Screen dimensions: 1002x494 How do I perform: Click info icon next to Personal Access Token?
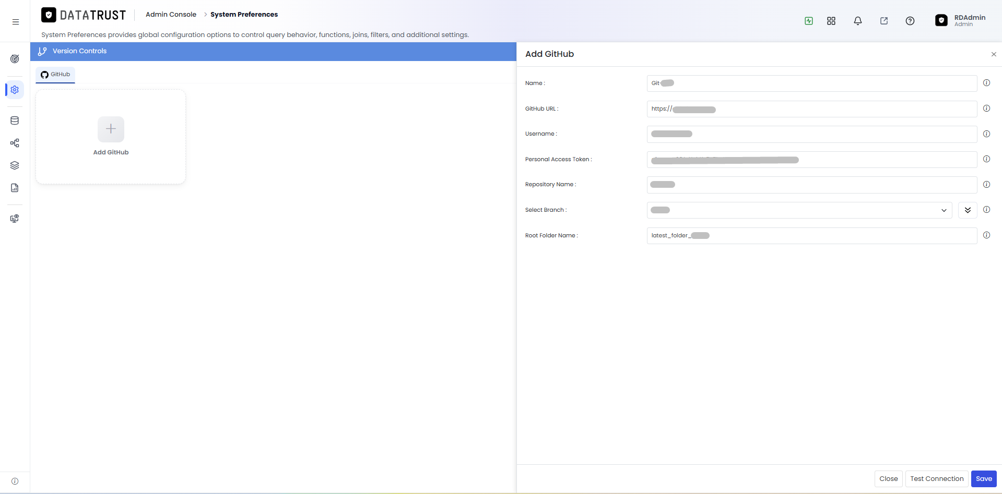pyautogui.click(x=986, y=159)
